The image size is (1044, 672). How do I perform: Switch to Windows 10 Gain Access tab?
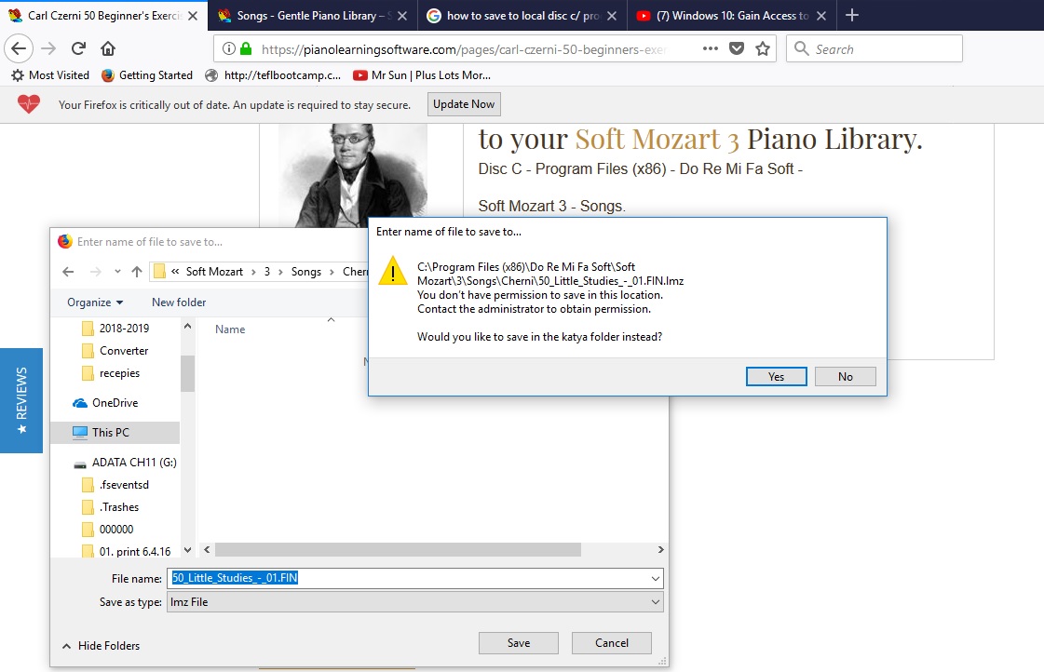[x=731, y=15]
